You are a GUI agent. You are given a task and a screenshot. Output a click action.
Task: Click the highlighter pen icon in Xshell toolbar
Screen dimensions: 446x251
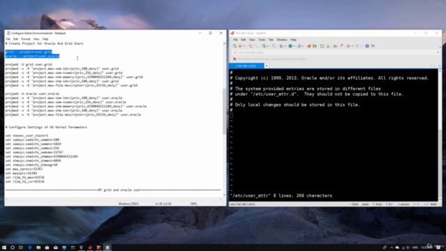point(341,46)
